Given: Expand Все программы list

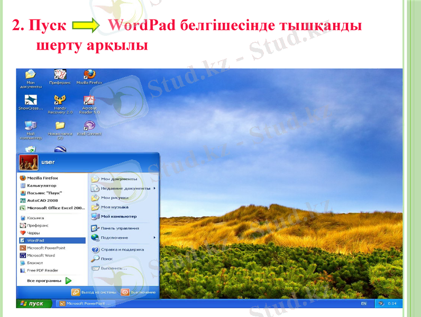Looking at the screenshot, I should point(49,281).
